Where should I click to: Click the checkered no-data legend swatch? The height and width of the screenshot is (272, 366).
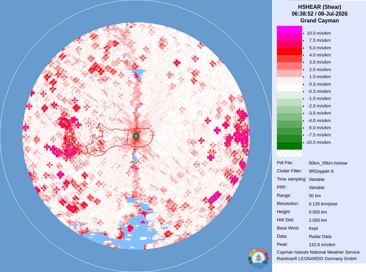tap(289, 153)
